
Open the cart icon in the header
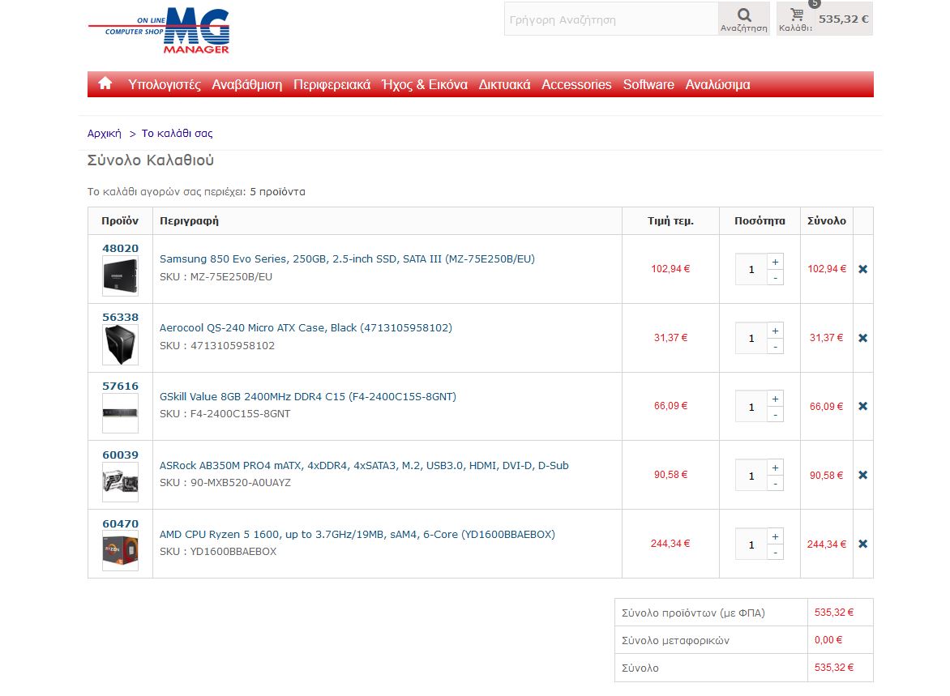click(x=797, y=14)
